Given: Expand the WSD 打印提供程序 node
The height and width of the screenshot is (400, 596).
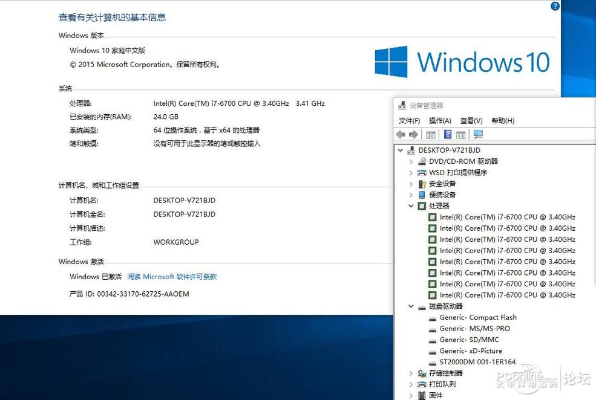Looking at the screenshot, I should tap(411, 173).
